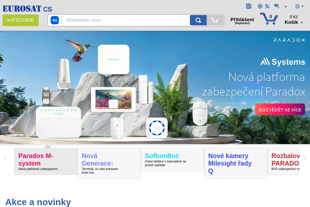Click the blue AI search assistant icon

coord(55,20)
